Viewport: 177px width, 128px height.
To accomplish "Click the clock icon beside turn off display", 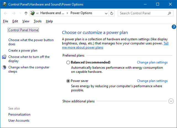I will coord(4,57).
